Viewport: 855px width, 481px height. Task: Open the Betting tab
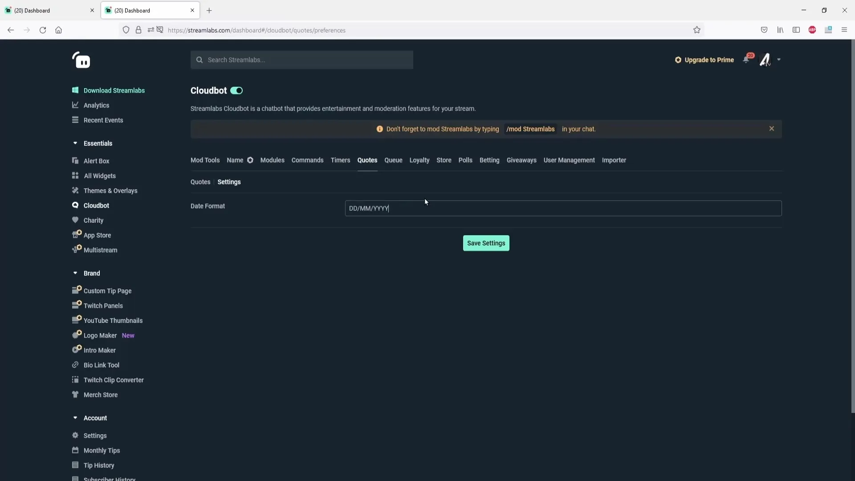(489, 160)
